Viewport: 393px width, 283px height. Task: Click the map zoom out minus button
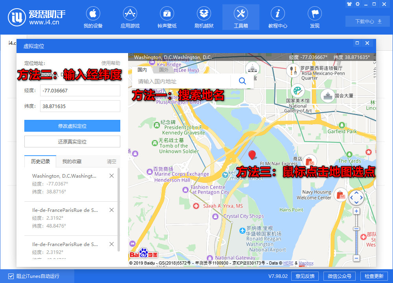356,258
